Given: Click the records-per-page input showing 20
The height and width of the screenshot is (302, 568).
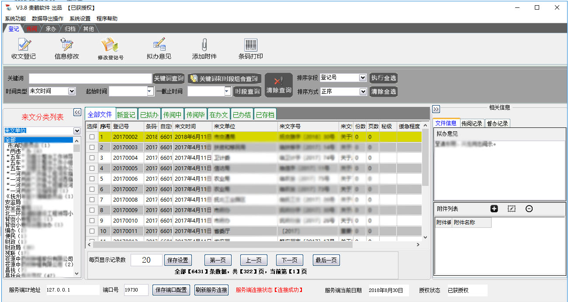Looking at the screenshot, I should [146, 260].
